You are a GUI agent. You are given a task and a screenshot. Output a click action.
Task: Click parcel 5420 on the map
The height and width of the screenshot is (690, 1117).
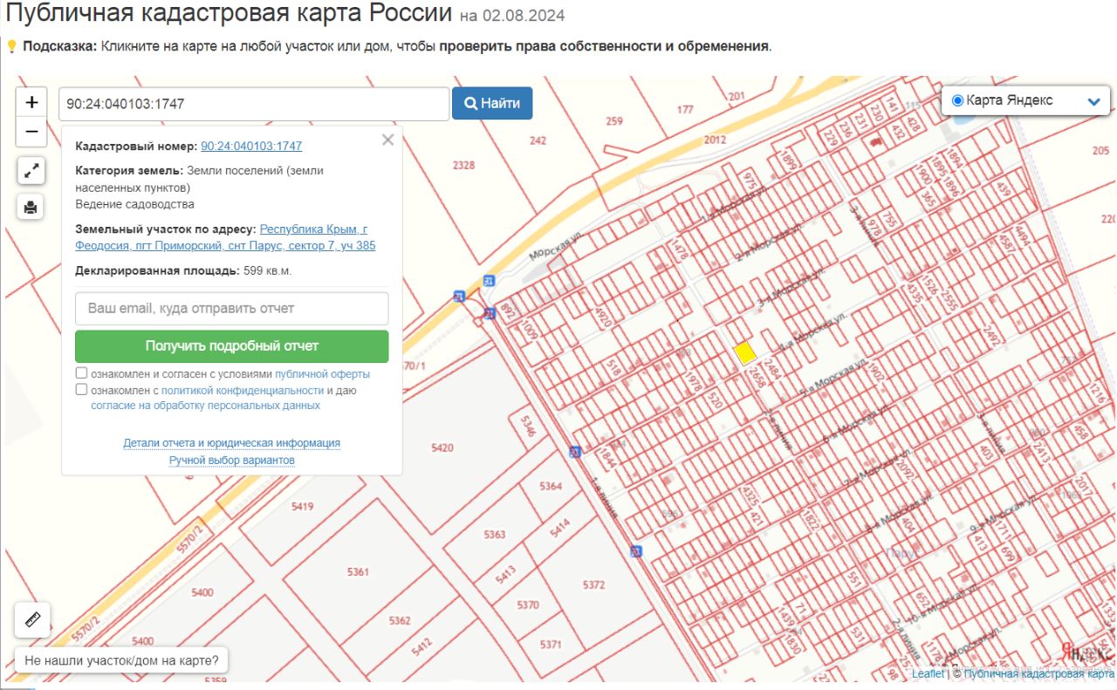click(x=442, y=447)
